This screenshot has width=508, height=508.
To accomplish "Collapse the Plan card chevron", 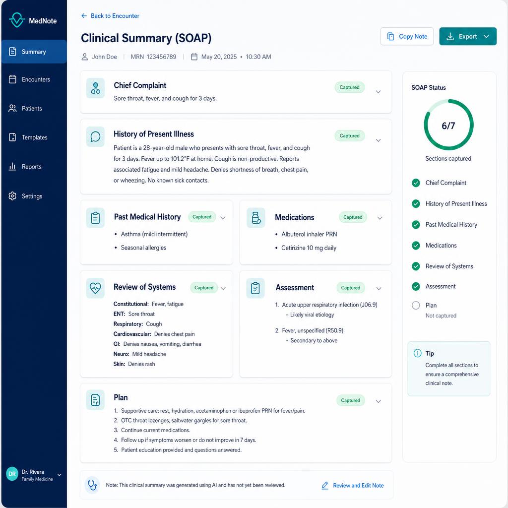I will click(378, 401).
